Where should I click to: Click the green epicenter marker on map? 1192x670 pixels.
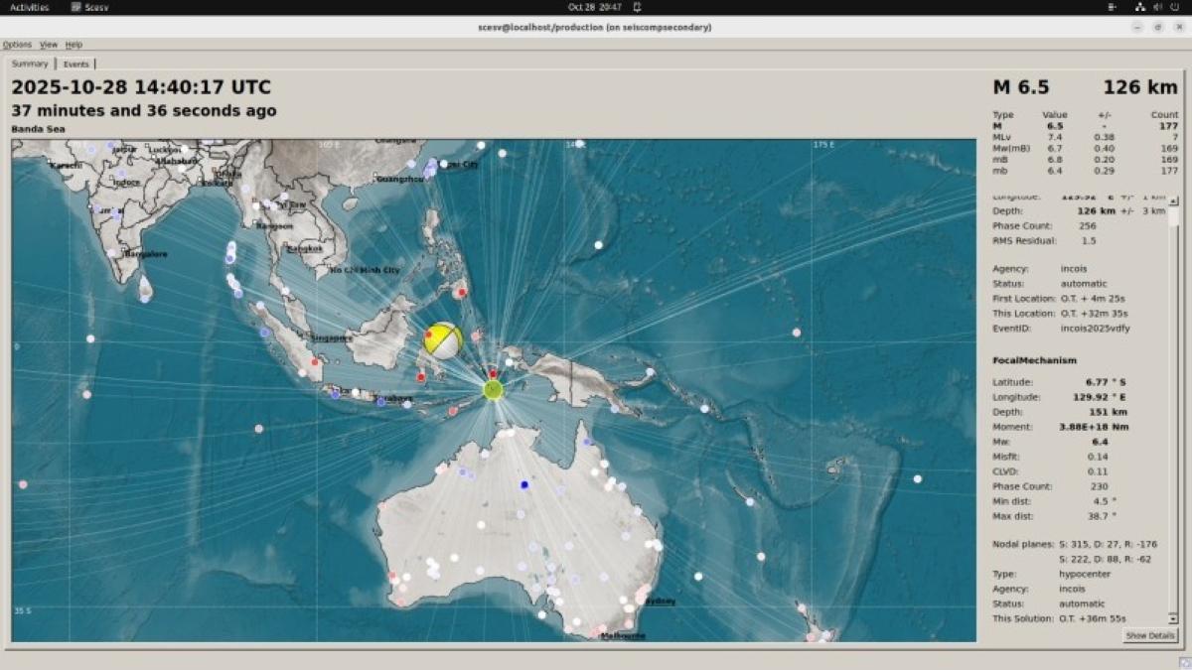494,390
